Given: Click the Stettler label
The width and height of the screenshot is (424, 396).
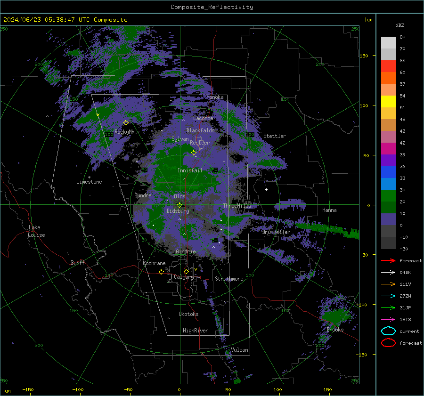Looking at the screenshot, I should (x=275, y=136).
